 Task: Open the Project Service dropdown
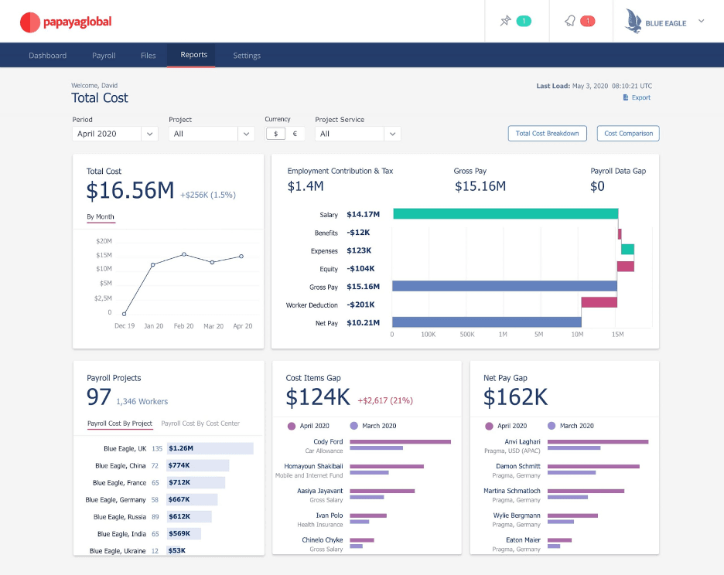click(357, 133)
